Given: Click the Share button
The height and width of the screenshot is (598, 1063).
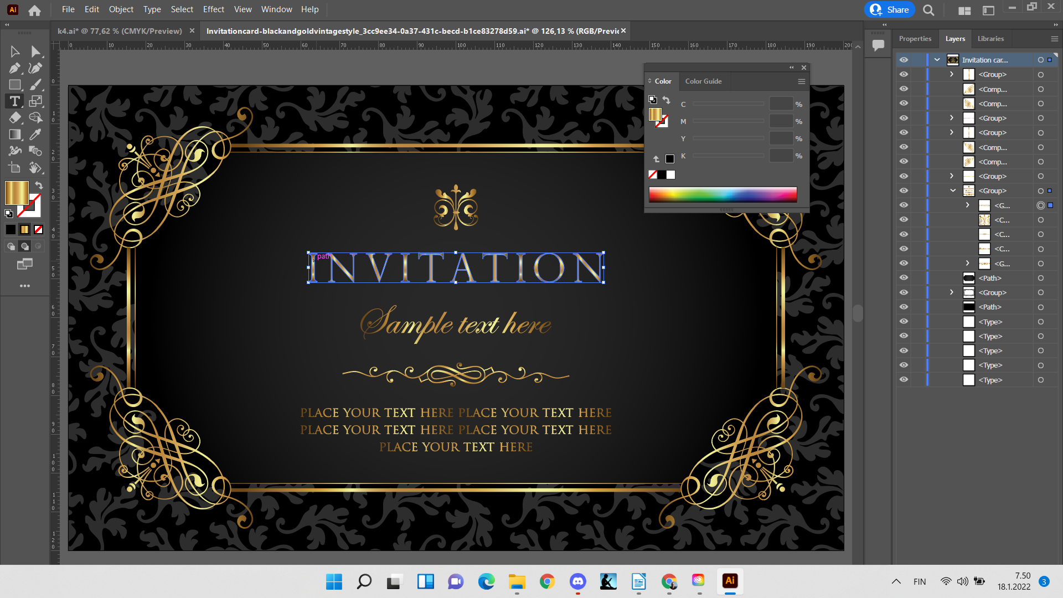Looking at the screenshot, I should coord(890,10).
